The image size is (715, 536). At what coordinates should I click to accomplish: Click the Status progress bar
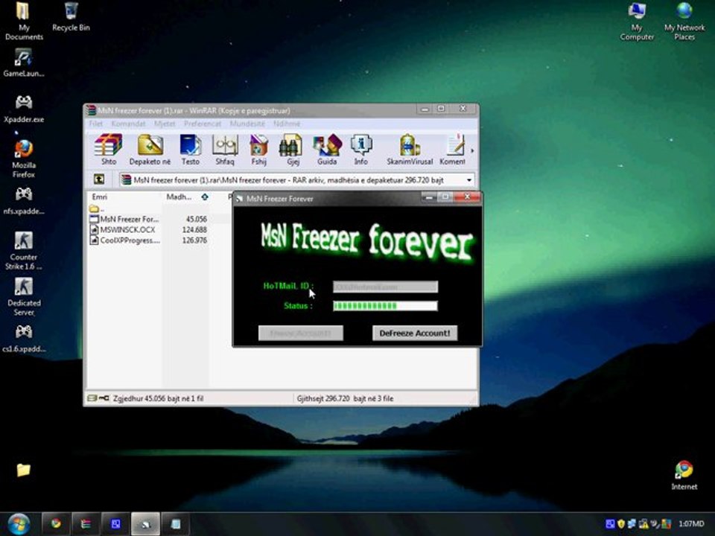point(385,306)
